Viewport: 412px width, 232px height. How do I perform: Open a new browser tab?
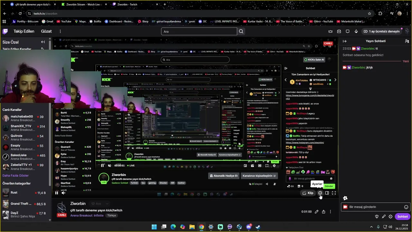click(x=165, y=5)
